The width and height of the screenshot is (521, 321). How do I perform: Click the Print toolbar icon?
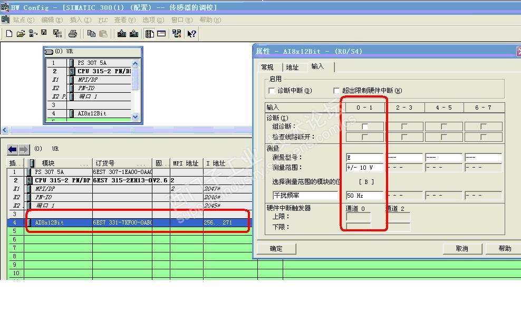coord(73,34)
